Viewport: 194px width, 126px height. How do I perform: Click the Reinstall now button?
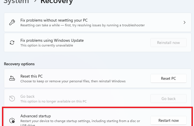(169, 43)
